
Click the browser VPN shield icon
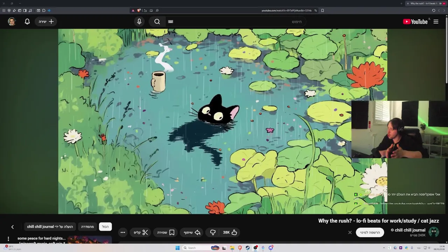(x=9, y=10)
